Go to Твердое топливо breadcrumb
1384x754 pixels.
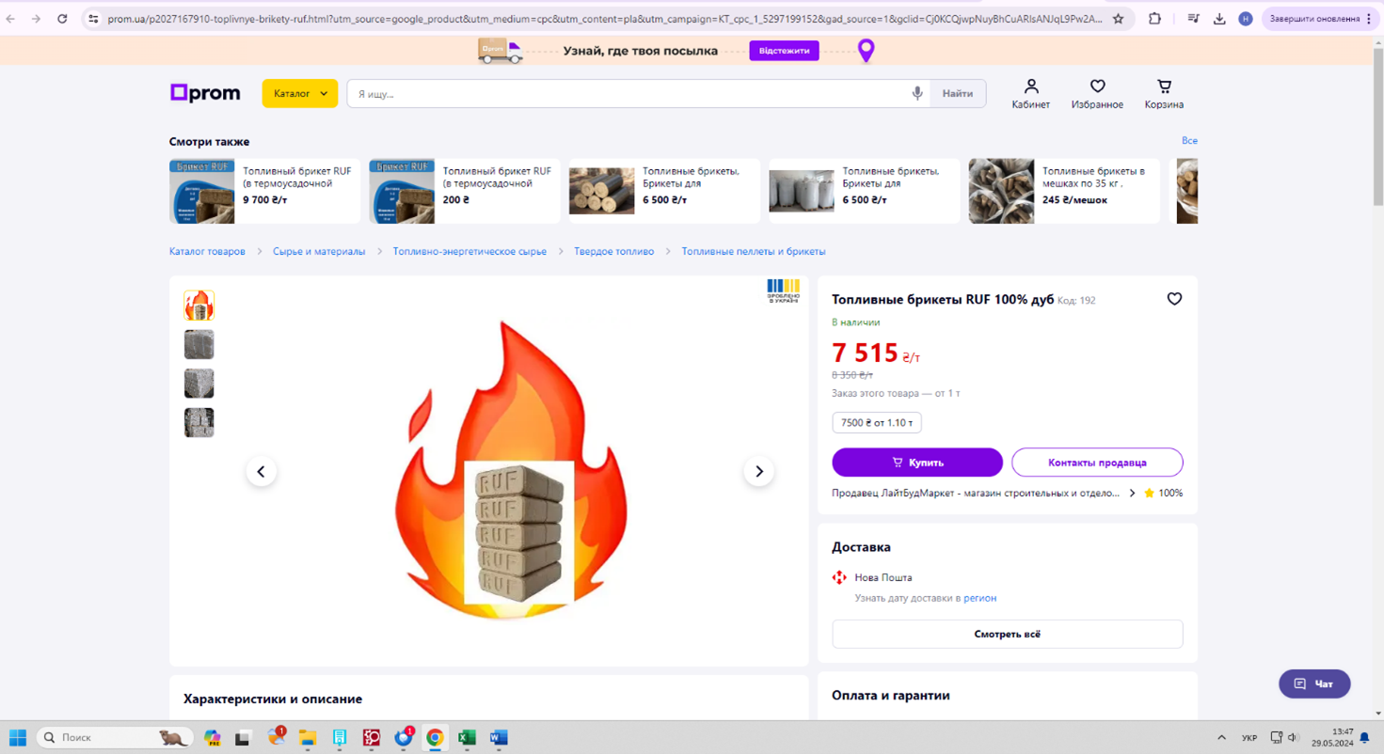(613, 252)
